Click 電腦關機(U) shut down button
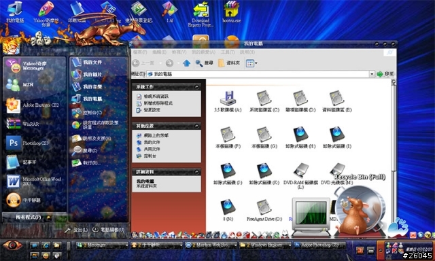Screen dimensions: 435x261 point(109,230)
